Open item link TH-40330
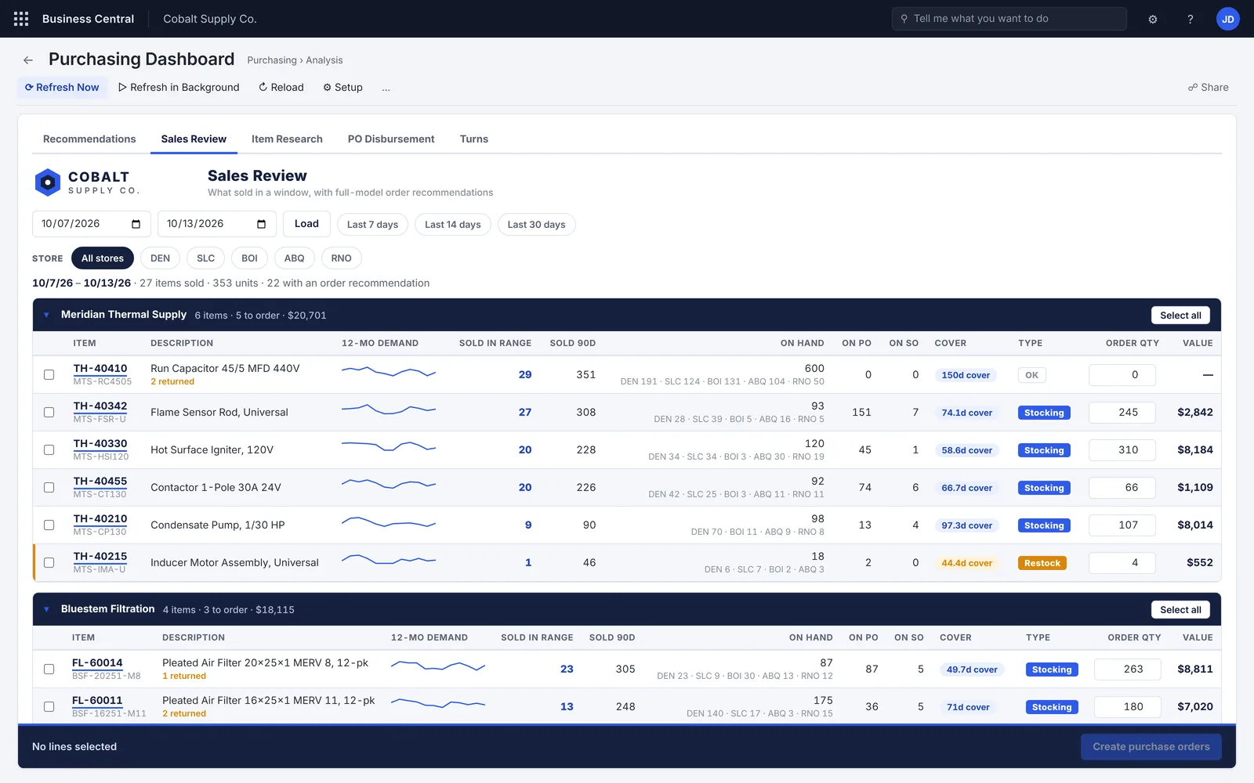 [x=100, y=444]
